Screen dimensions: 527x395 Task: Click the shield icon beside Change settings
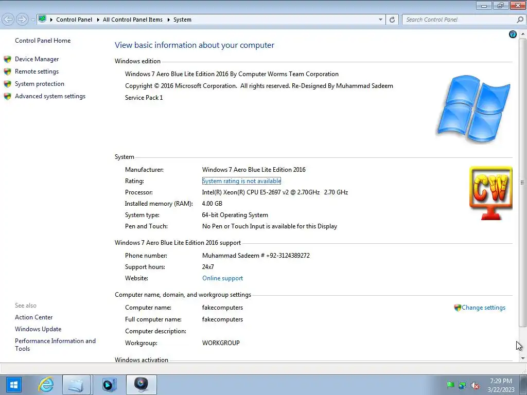(458, 308)
